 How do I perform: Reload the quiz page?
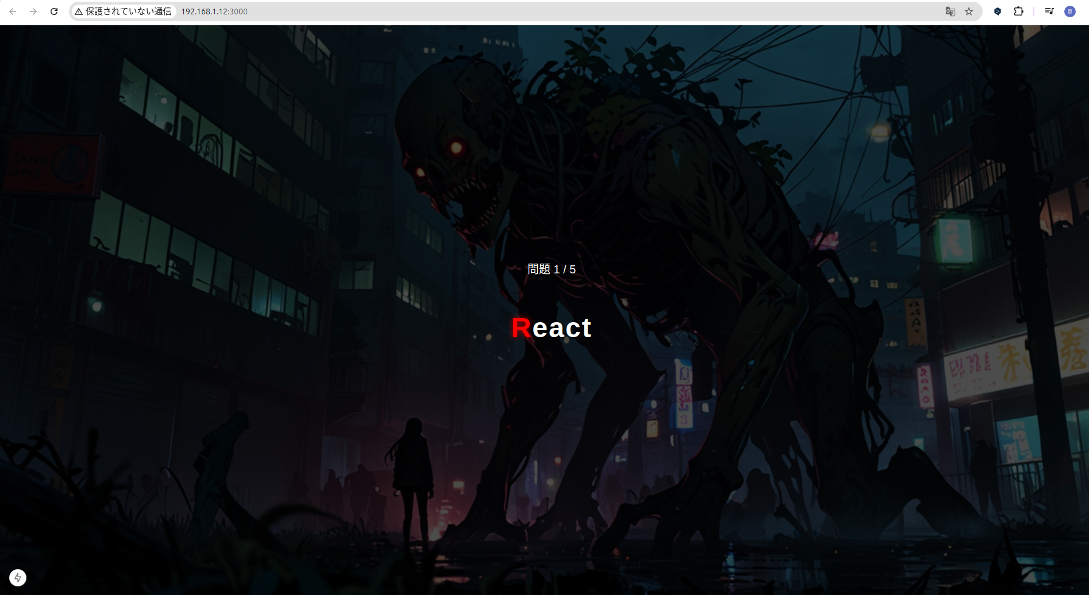[x=54, y=11]
